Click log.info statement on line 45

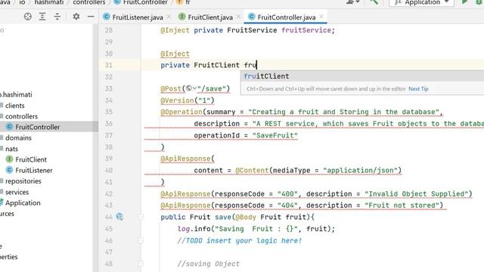pos(256,229)
